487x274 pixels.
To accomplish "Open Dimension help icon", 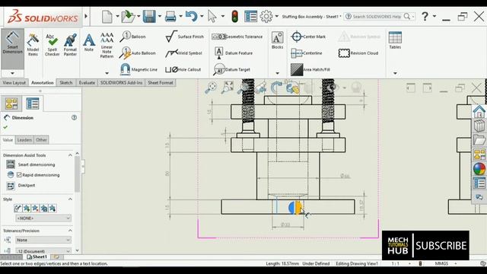I will [75, 117].
